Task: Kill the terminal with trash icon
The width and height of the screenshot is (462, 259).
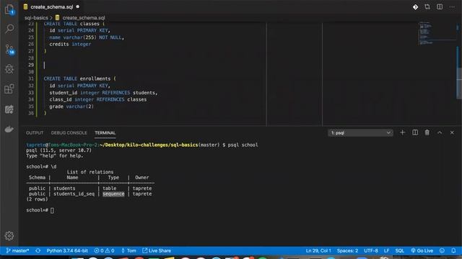Action: click(x=427, y=132)
